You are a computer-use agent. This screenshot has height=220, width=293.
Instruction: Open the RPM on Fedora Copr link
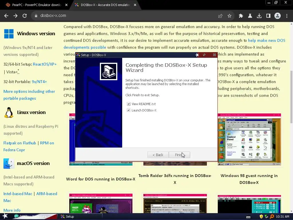(x=29, y=146)
